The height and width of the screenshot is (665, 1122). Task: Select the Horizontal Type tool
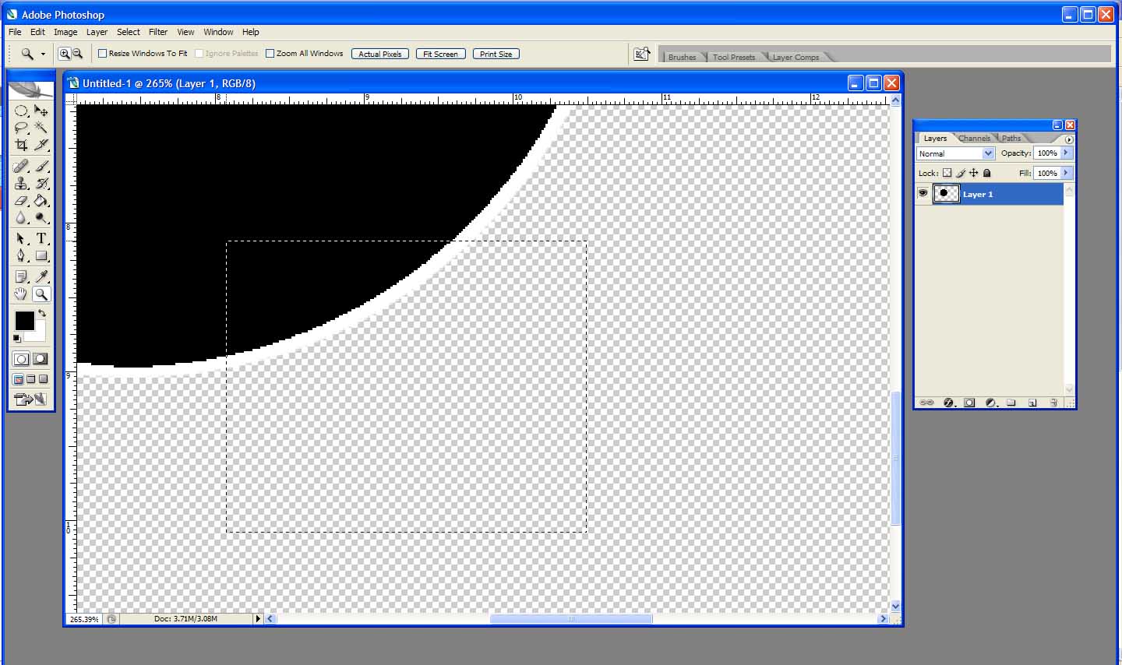[41, 239]
